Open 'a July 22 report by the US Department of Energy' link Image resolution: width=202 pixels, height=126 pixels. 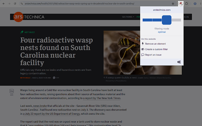[51, 114]
